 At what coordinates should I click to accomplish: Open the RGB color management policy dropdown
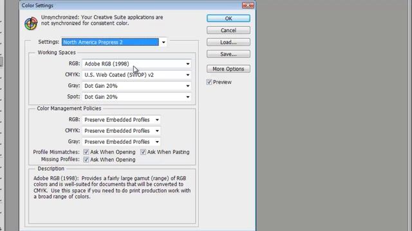(121, 120)
